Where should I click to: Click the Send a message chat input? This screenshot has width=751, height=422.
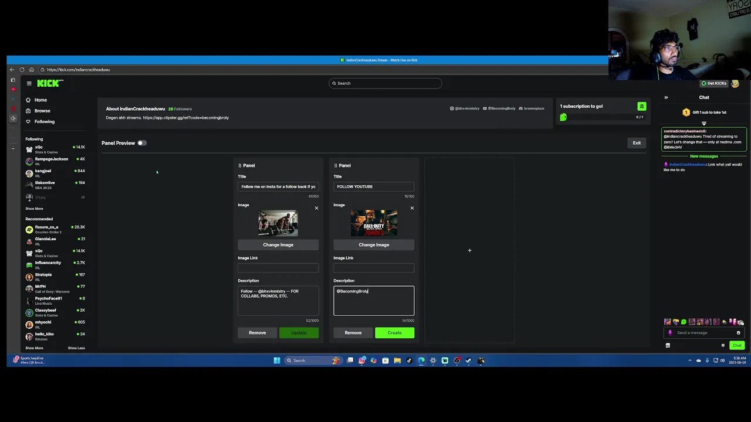[704, 333]
